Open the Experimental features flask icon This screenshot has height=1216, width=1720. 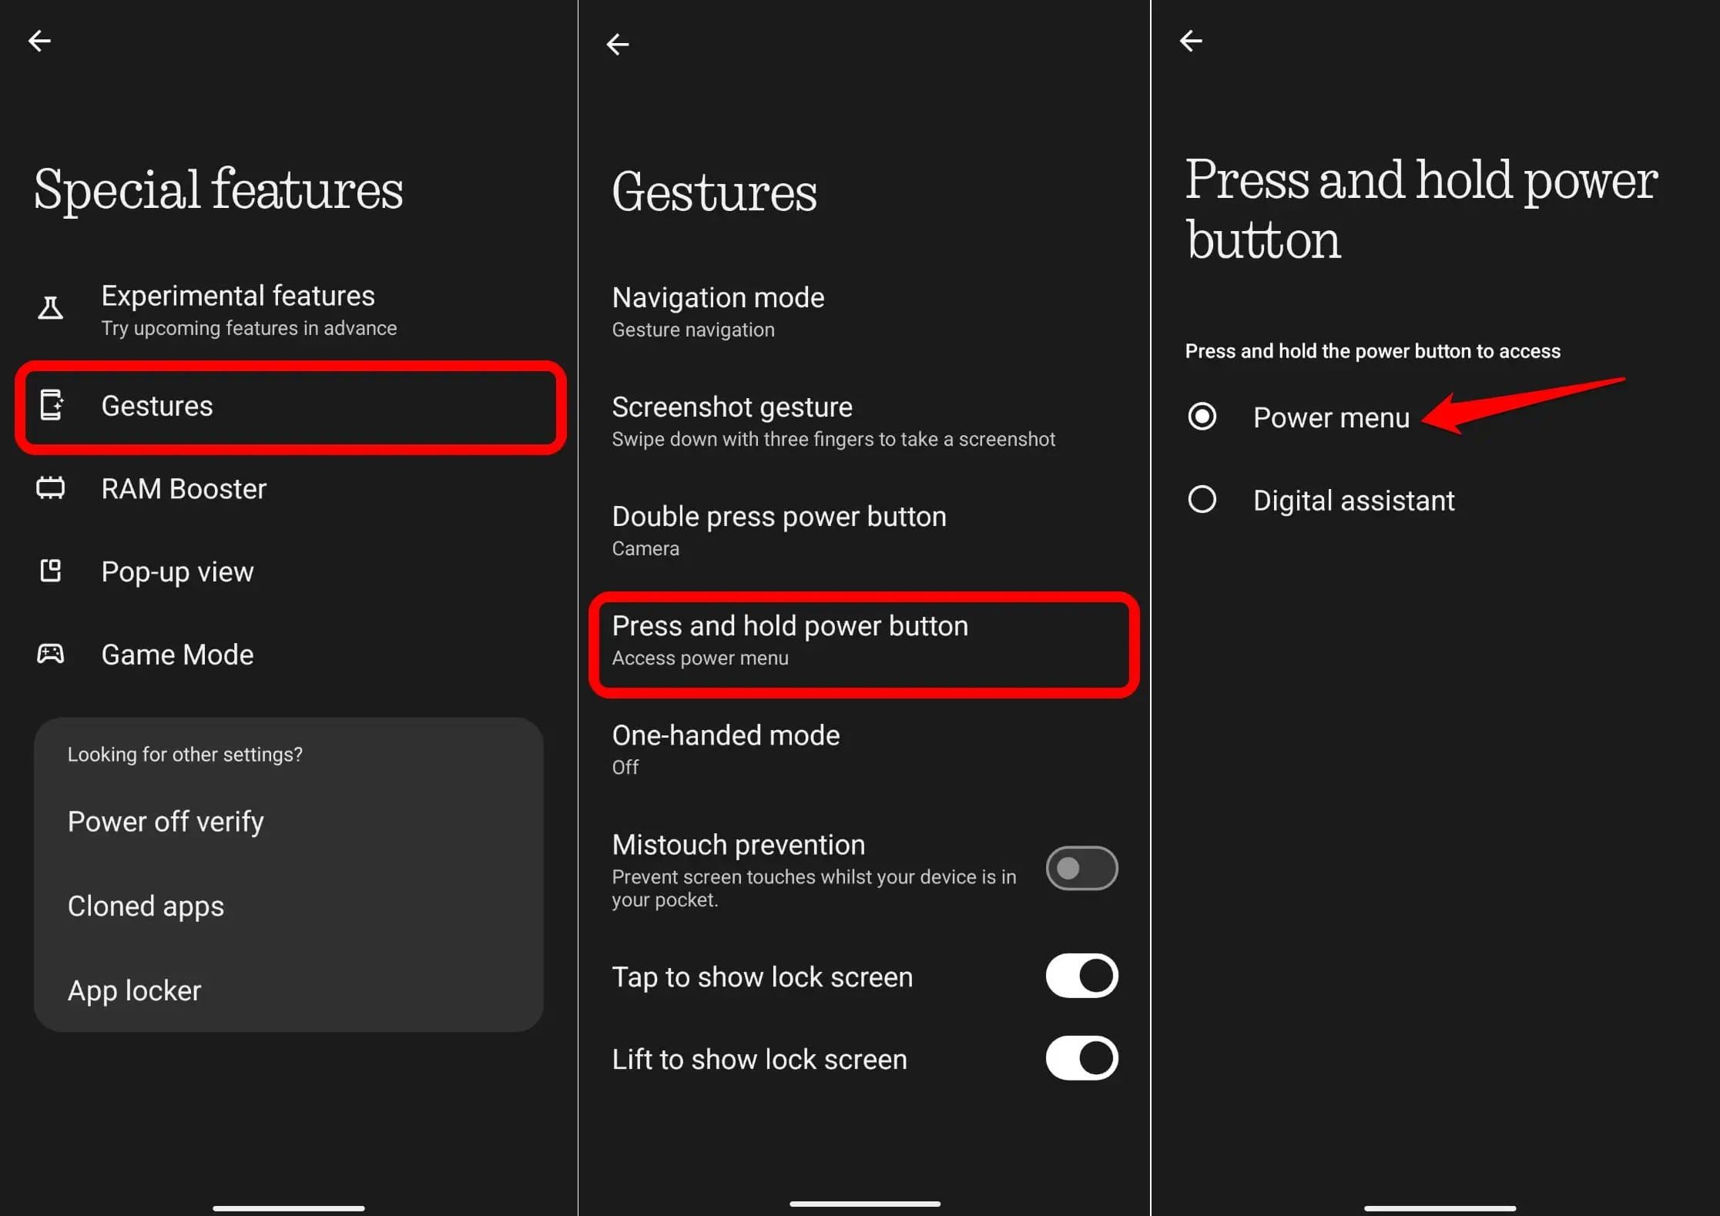pyautogui.click(x=50, y=307)
